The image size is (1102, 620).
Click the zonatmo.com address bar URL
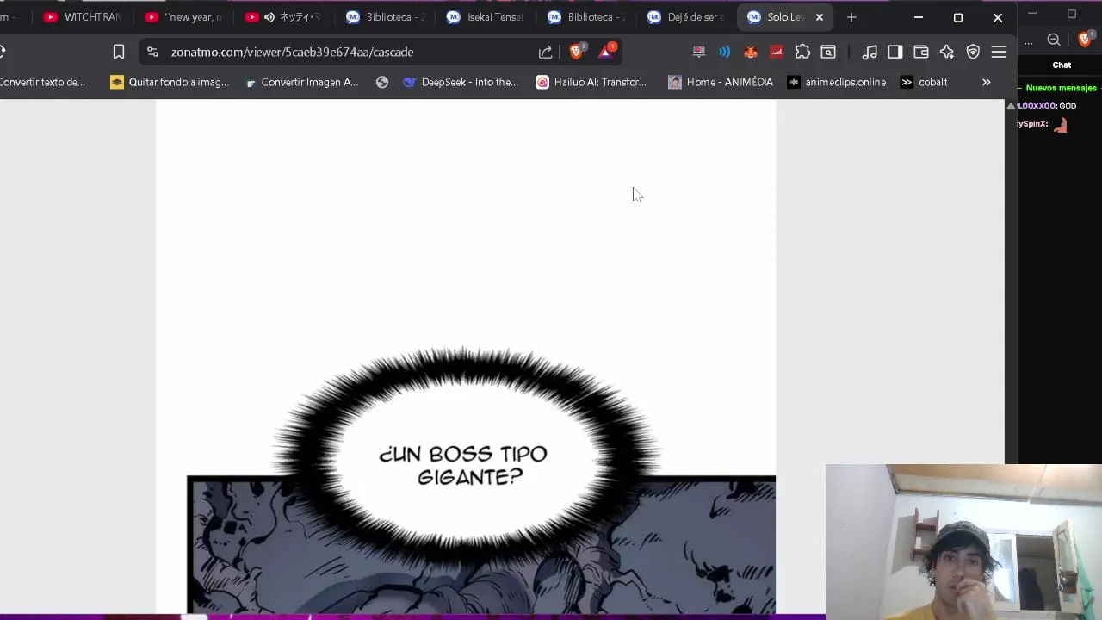coord(292,52)
